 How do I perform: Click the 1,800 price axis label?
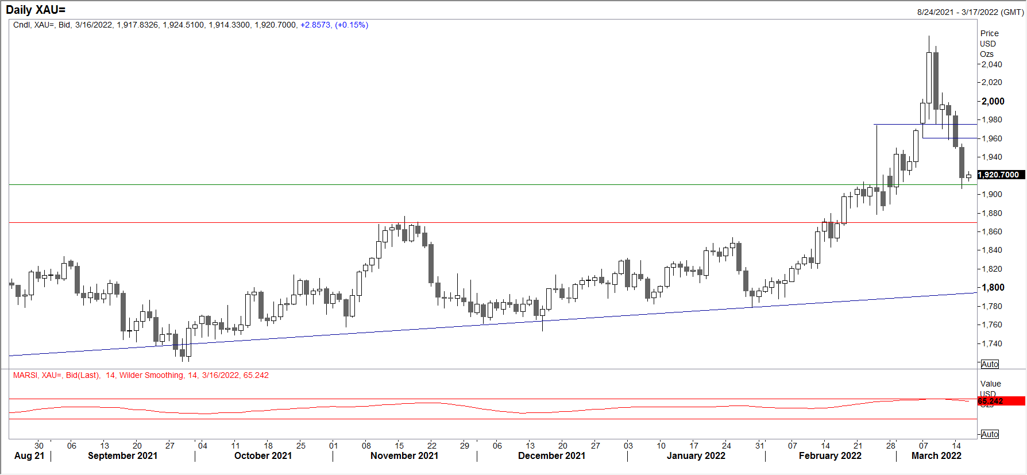tap(993, 287)
